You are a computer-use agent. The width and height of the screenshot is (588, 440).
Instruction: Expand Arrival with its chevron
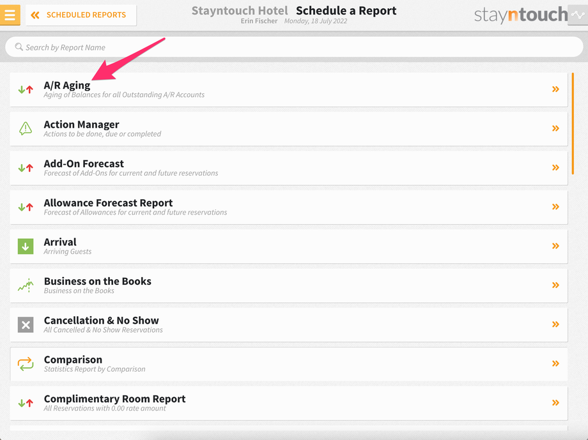click(x=555, y=246)
